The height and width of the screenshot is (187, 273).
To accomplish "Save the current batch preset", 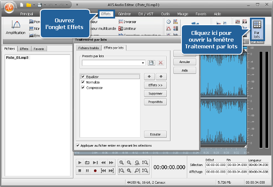I will click(x=151, y=63).
